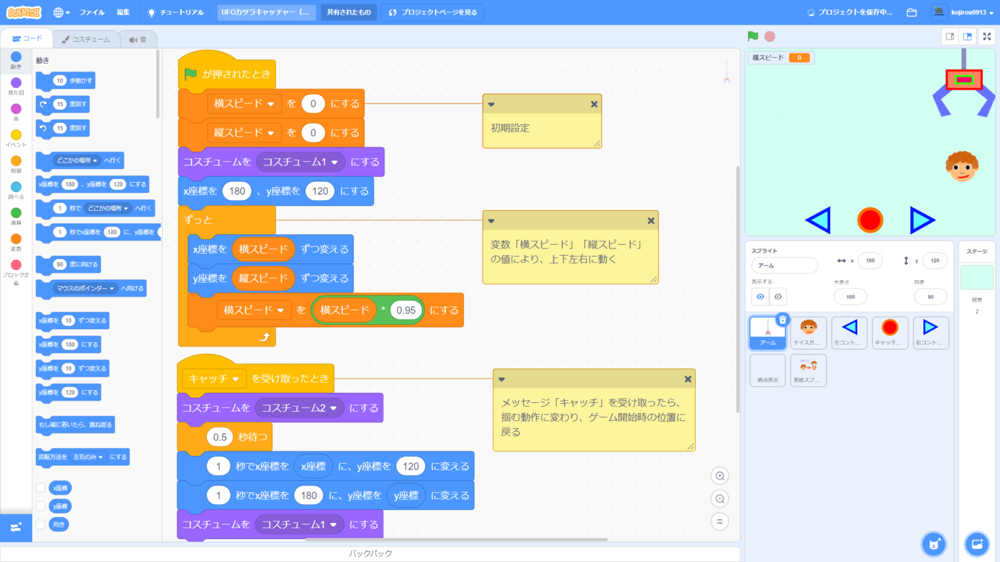The width and height of the screenshot is (1000, 562).
Task: Open the ファイル menu
Action: click(92, 11)
